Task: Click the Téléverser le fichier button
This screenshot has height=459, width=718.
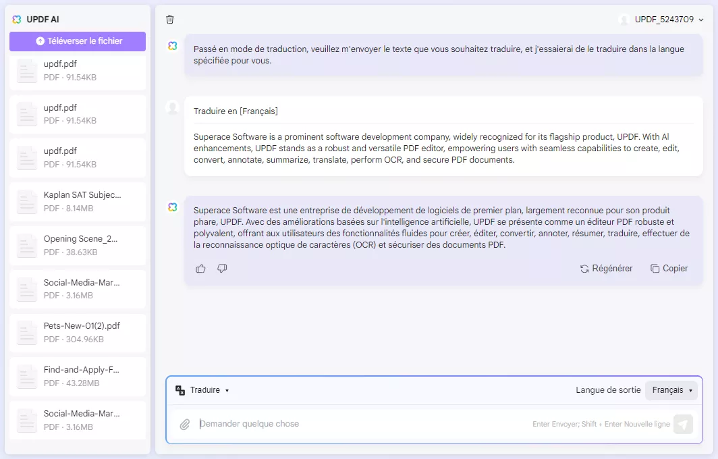Action: click(77, 42)
